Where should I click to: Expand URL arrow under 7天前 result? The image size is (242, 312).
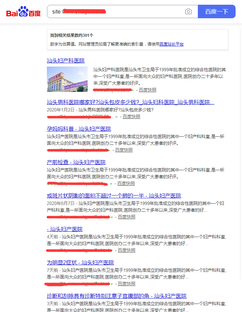(112, 284)
